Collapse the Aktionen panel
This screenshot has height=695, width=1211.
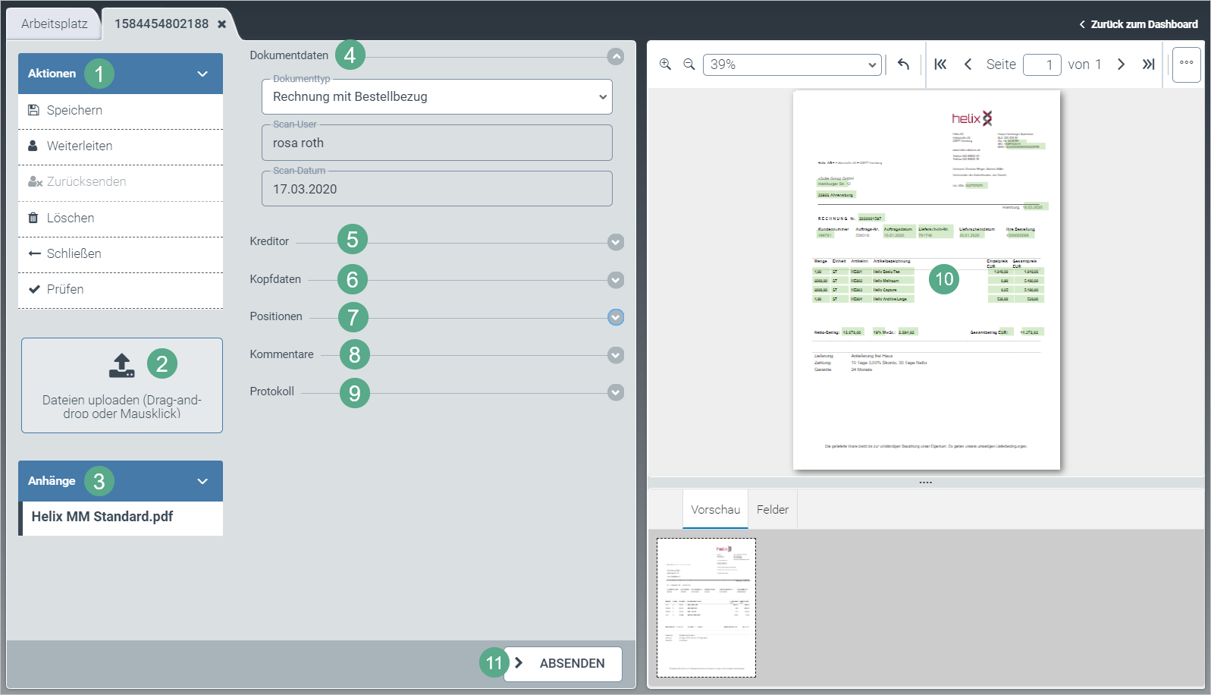pyautogui.click(x=202, y=74)
